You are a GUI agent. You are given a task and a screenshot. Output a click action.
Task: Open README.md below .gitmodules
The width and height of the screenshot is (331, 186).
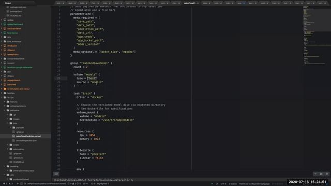(19, 162)
